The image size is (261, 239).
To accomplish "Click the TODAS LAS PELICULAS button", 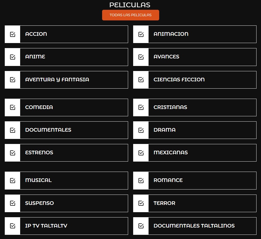I will coord(131,15).
